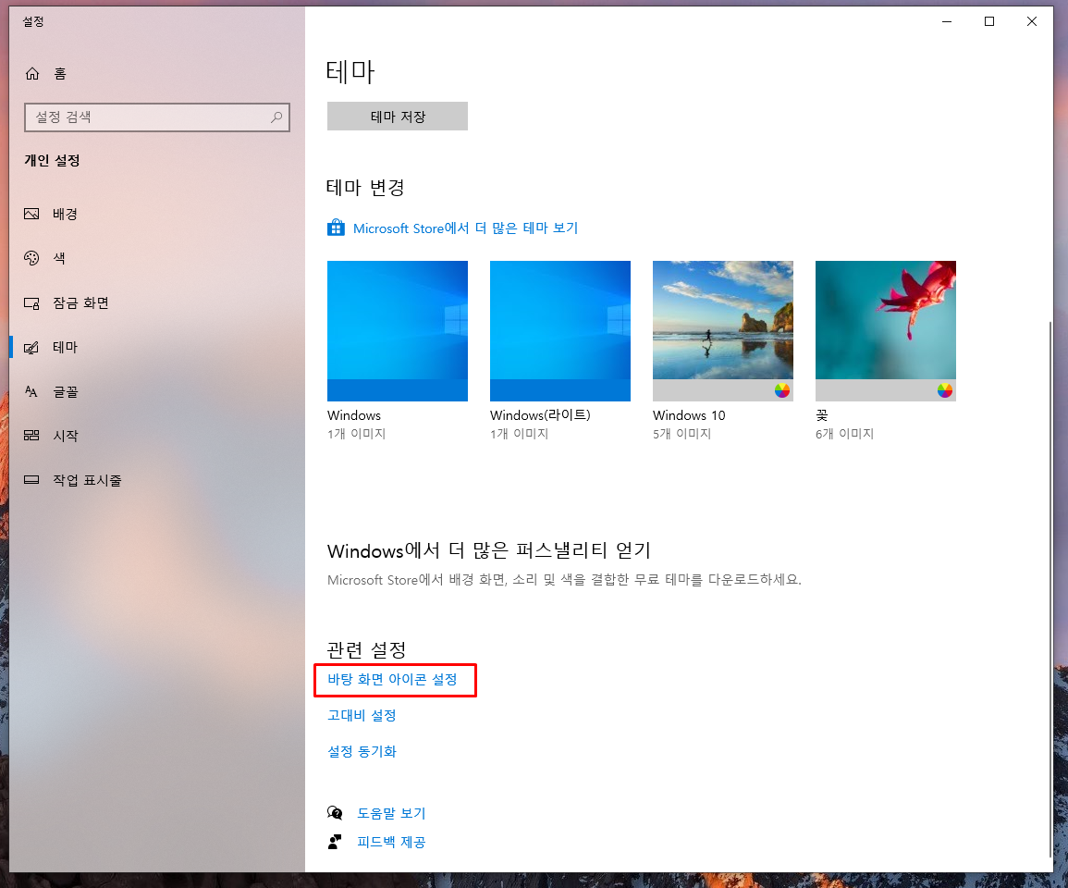
Task: Click the 도움말 보기 chat icon
Action: [335, 812]
